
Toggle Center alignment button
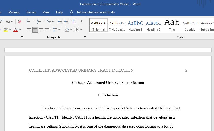tap(35, 30)
